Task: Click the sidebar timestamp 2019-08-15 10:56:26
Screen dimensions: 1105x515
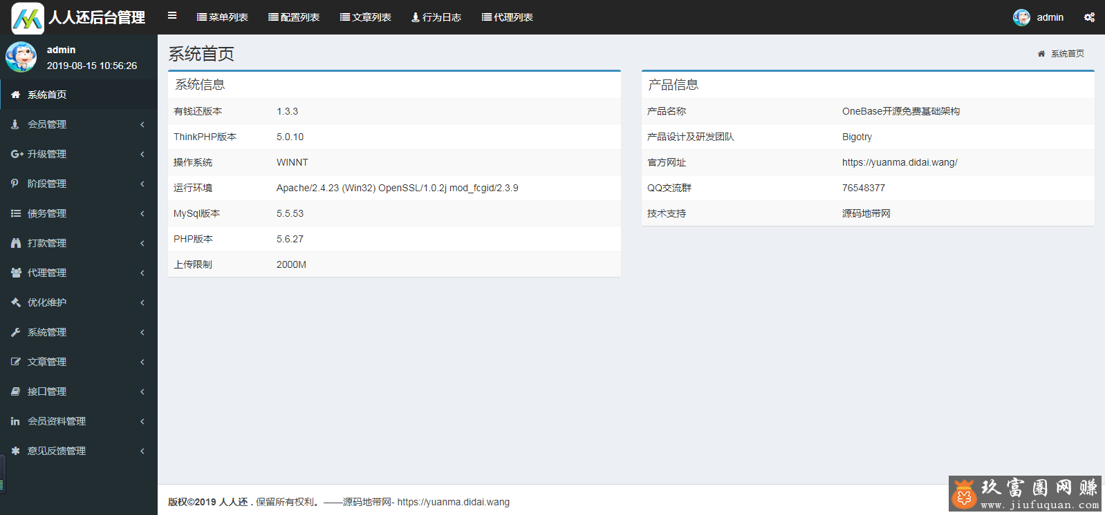Action: pyautogui.click(x=92, y=66)
